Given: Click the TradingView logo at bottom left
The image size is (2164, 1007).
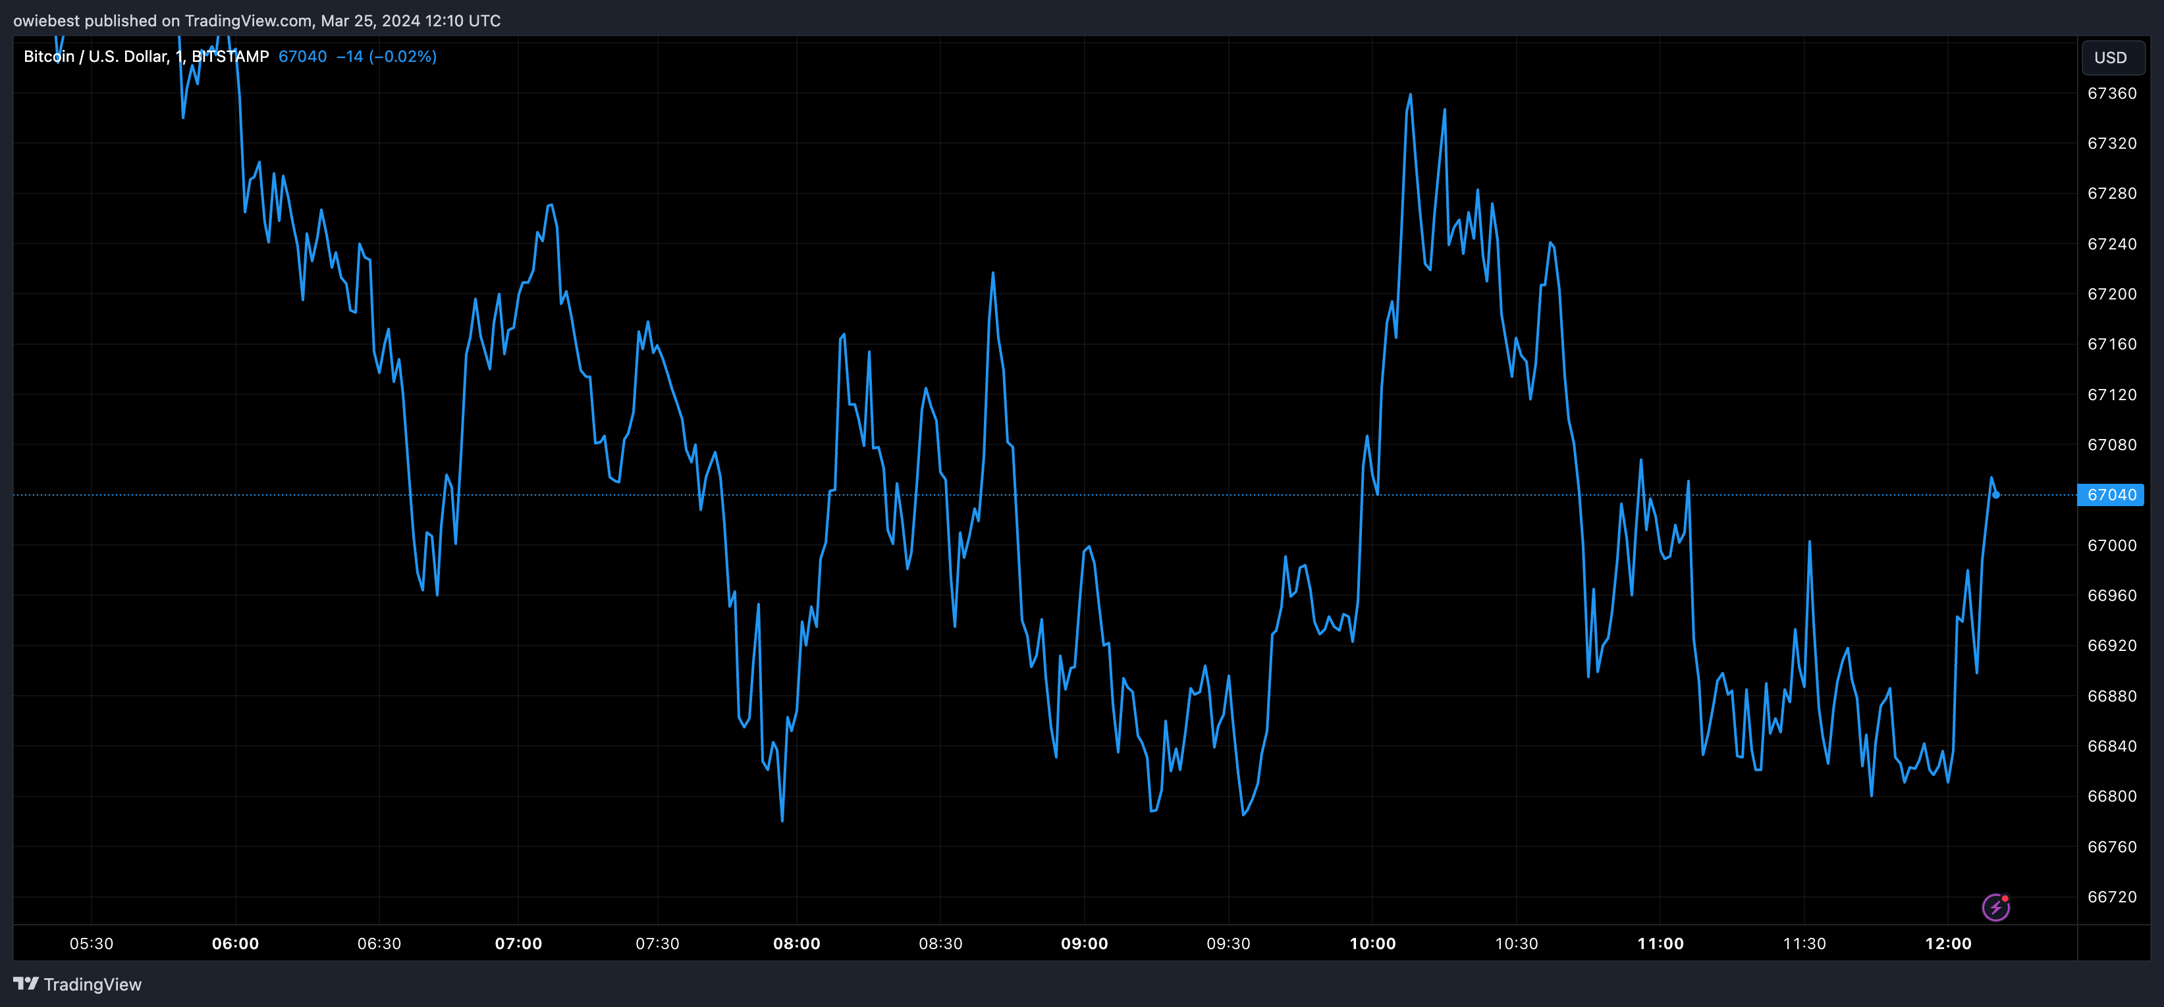Looking at the screenshot, I should pos(77,985).
